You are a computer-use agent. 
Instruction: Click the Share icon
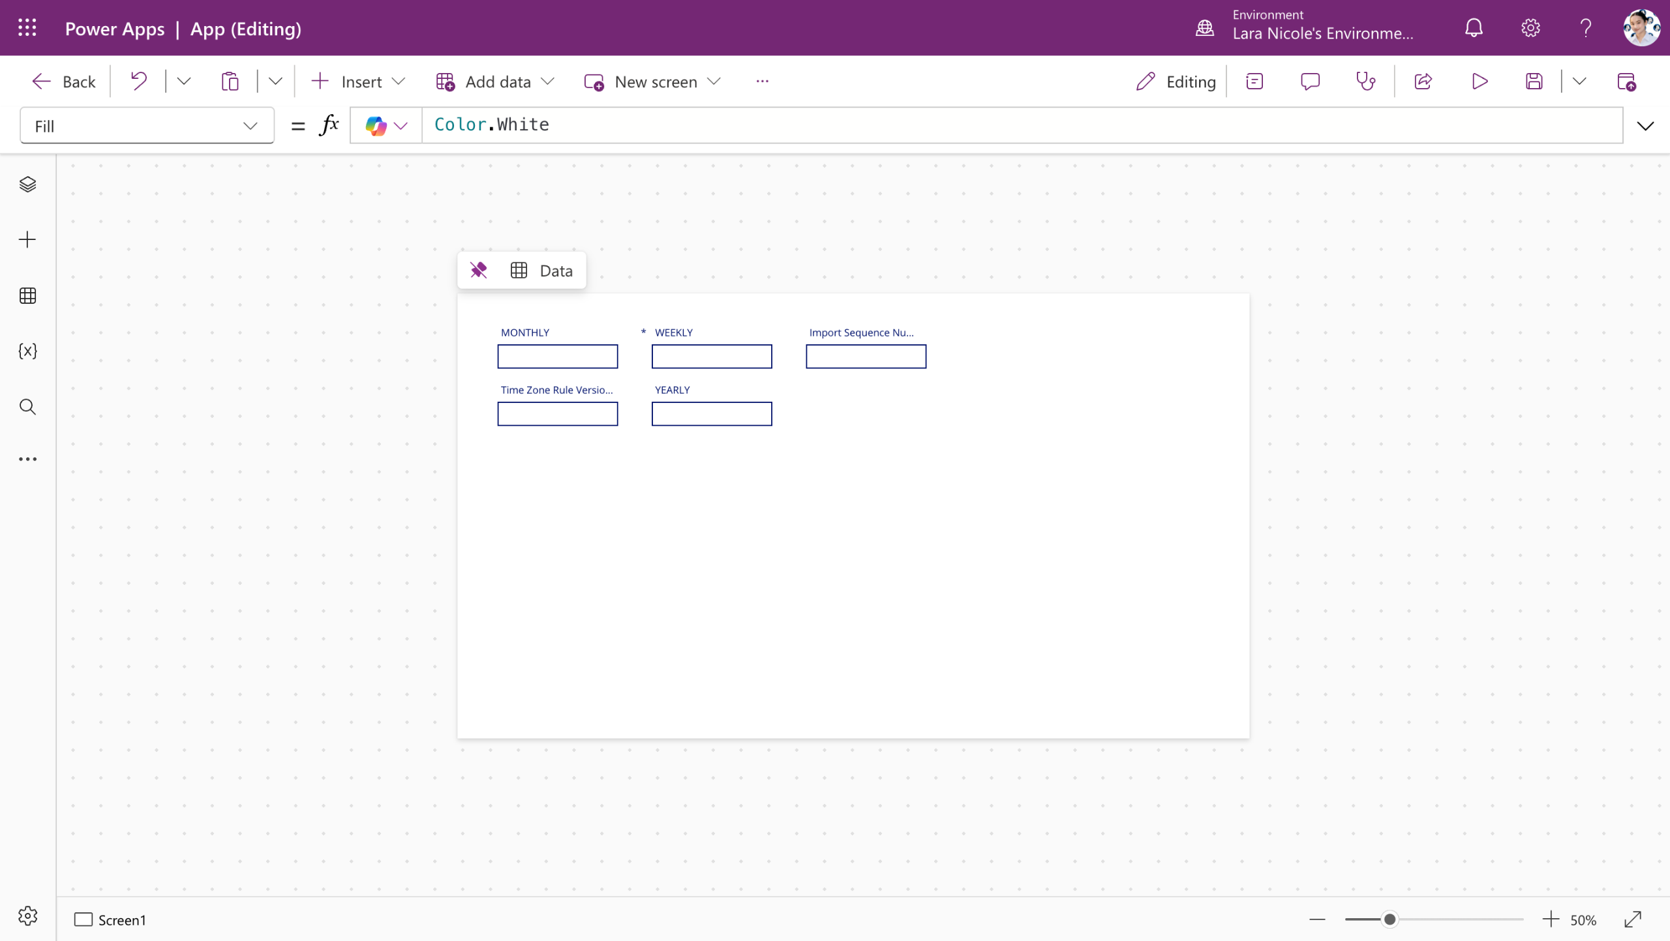click(1423, 82)
